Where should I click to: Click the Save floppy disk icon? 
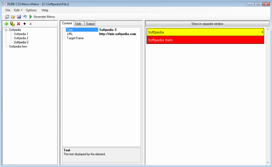(19, 17)
